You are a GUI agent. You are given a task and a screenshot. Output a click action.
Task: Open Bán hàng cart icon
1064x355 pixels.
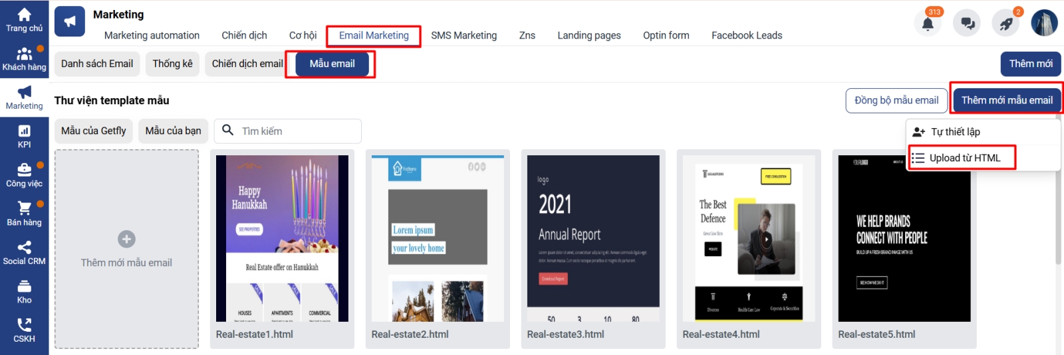coord(24,214)
